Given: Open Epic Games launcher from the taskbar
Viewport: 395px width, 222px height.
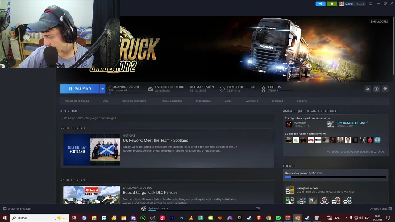Looking at the screenshot, I should (239, 218).
